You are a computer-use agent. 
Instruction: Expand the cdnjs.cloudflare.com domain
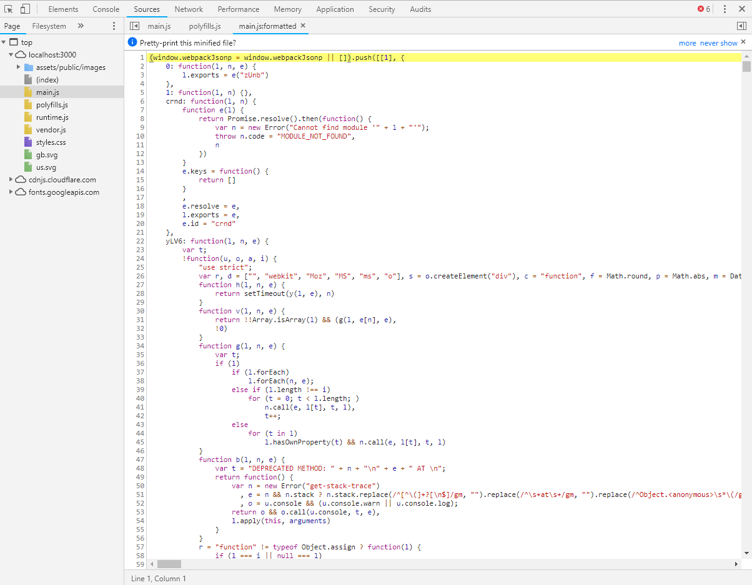pyautogui.click(x=11, y=180)
